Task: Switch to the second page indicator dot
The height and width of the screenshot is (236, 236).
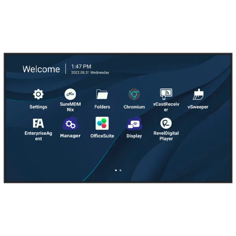Action: click(120, 170)
